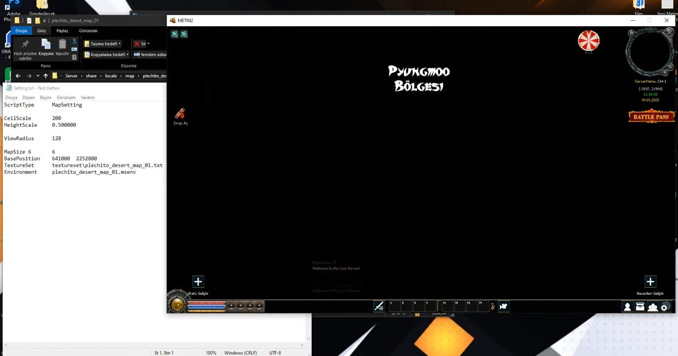Go forward in File Explorer
678x356 pixels.
[x=29, y=76]
